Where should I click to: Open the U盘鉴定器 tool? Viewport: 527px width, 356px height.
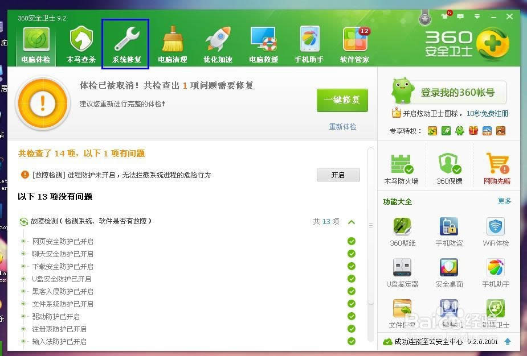click(402, 273)
